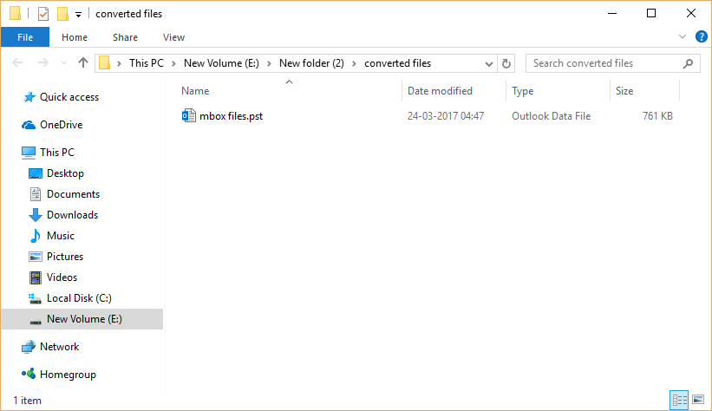The image size is (712, 411).
Task: Click New Volume (E:) in address bar
Action: (x=221, y=63)
